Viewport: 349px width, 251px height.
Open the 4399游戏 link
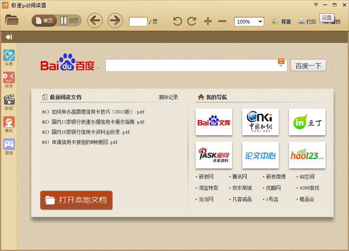coord(309,188)
